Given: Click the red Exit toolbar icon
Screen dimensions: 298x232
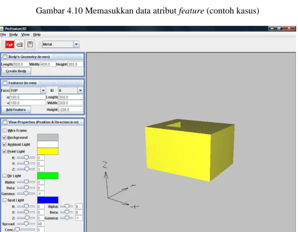Looking at the screenshot, I should 9,44.
